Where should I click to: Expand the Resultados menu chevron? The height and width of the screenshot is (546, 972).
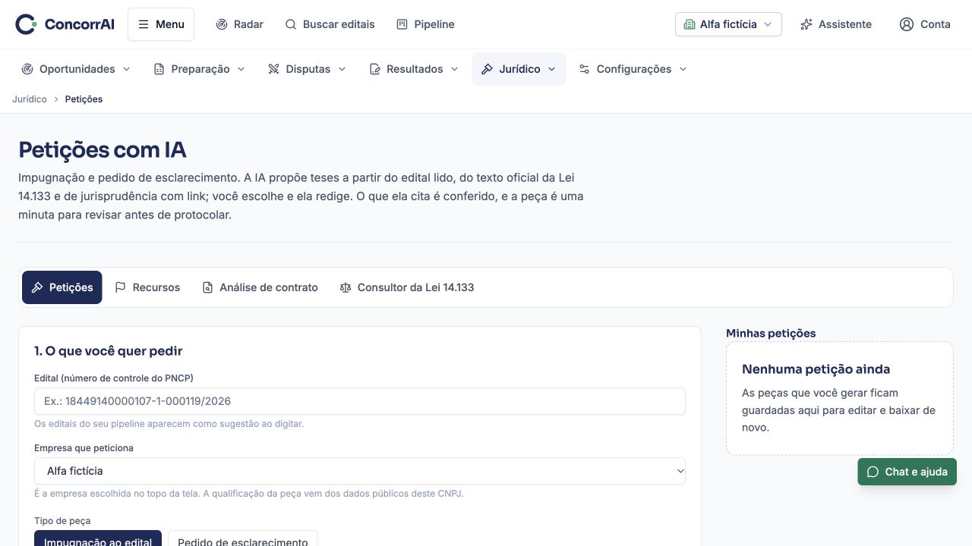(x=454, y=69)
